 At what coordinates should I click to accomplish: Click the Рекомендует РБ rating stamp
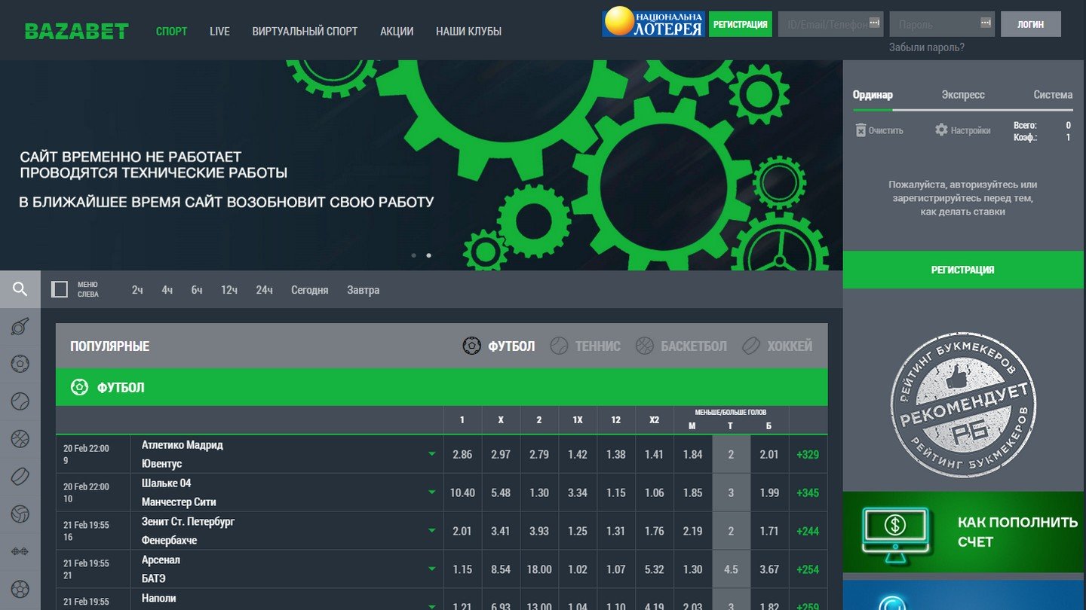tap(963, 405)
